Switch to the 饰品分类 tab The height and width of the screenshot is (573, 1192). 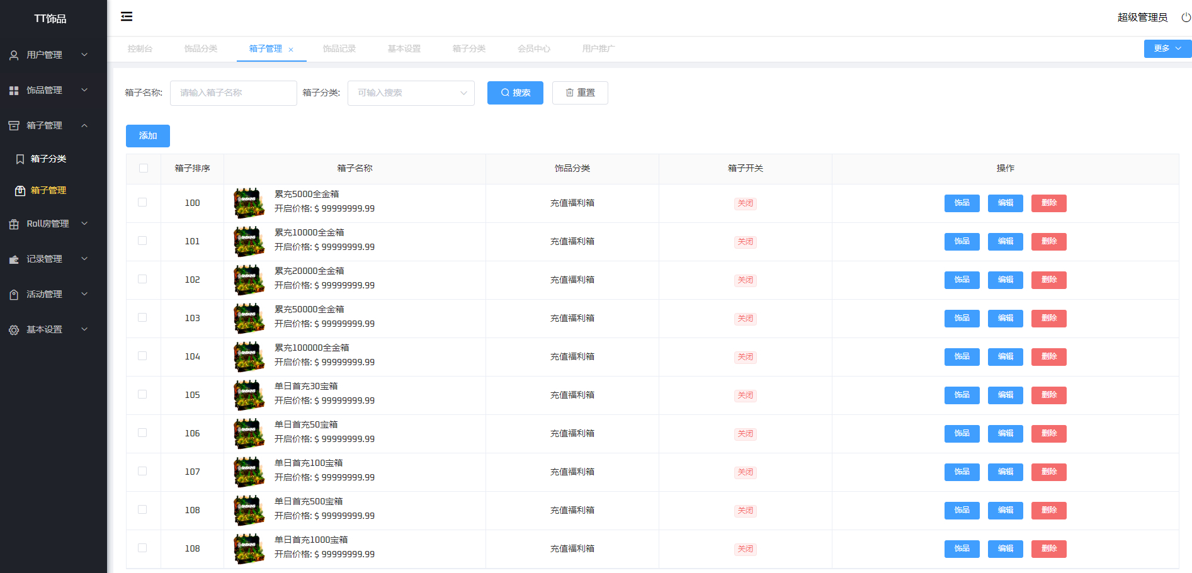click(200, 48)
